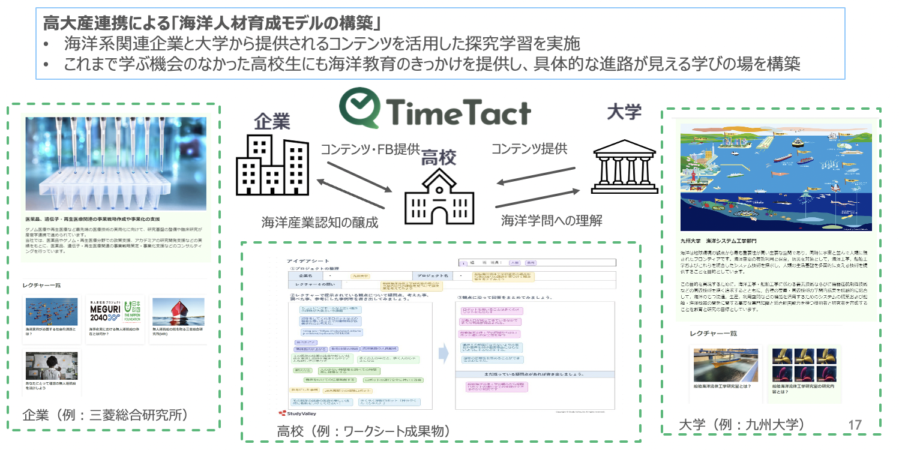Click the ③観点に沿って回答をまとめて heading
899x450 pixels.
coord(505,298)
